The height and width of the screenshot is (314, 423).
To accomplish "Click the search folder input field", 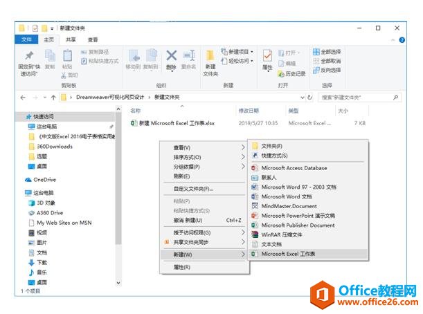I will (x=359, y=98).
